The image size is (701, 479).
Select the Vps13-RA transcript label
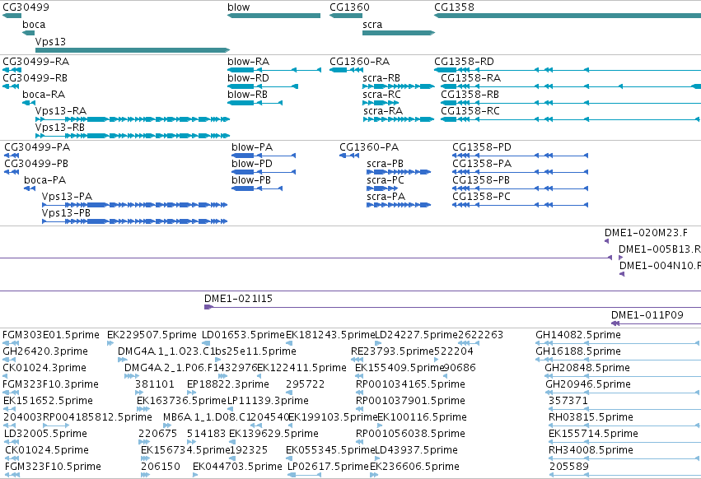point(61,111)
